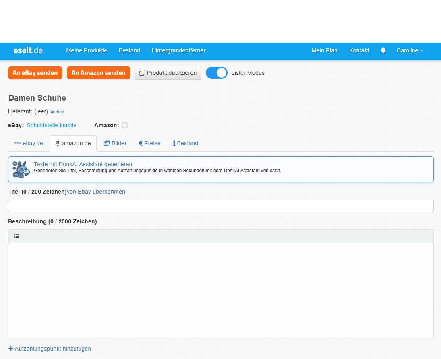
Task: Click von Ebay übernehmen link
Action: pos(96,192)
